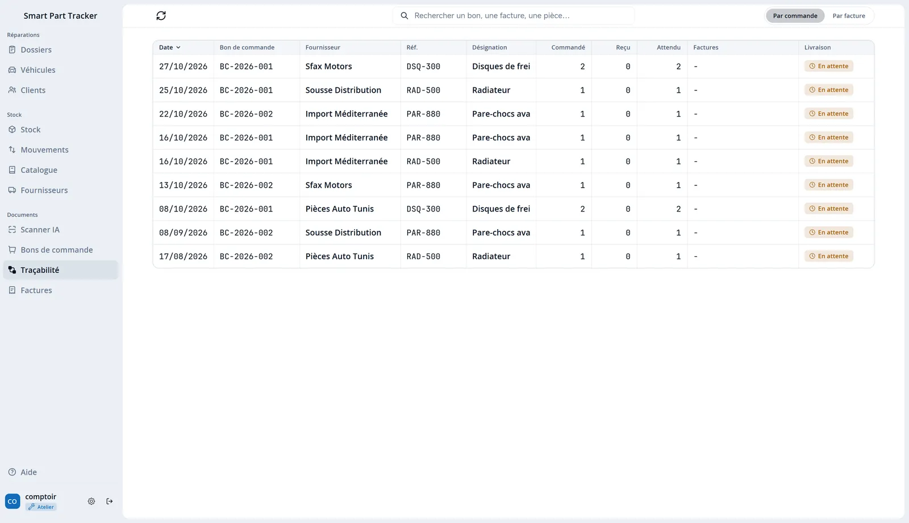Click Sousse Distribution in the 25/10/2026 row
This screenshot has width=909, height=523.
pyautogui.click(x=343, y=90)
